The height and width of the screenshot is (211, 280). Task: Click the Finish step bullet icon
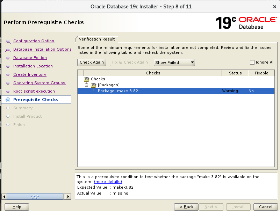[8, 125]
